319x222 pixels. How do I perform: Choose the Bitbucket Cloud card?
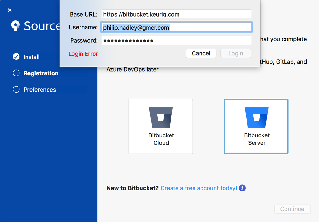[161, 126]
